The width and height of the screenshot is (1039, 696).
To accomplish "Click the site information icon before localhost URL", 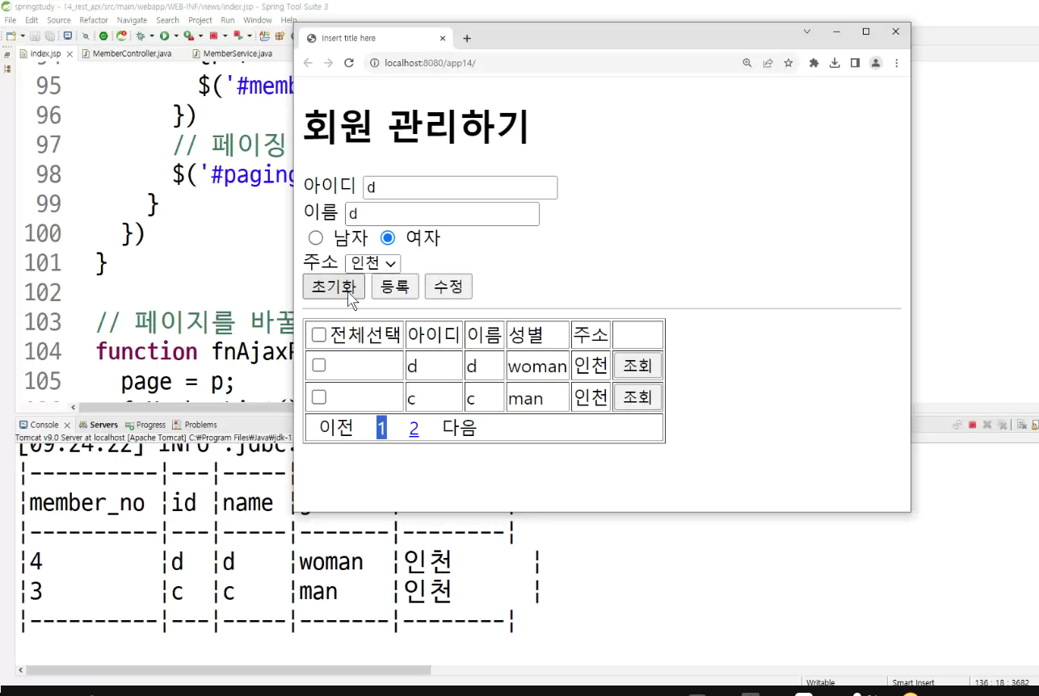I will [x=374, y=63].
